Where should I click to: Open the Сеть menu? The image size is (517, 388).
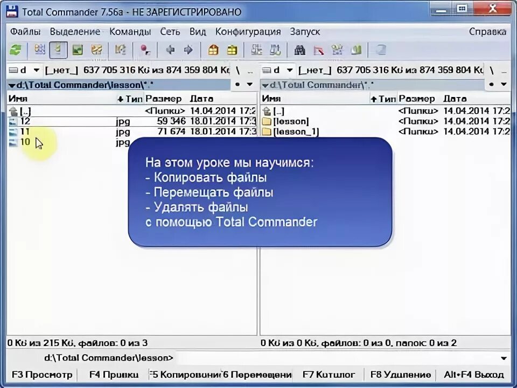[170, 32]
